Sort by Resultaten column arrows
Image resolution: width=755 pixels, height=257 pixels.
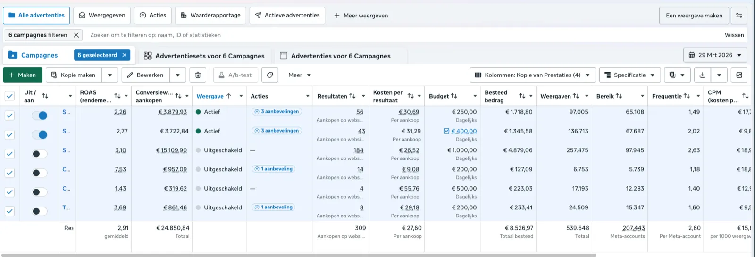pyautogui.click(x=352, y=96)
